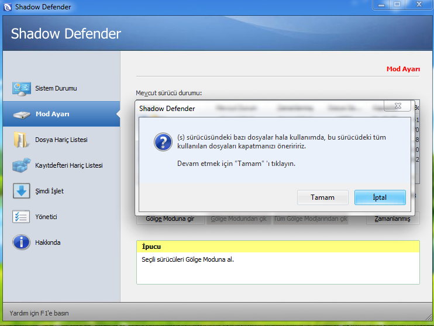Close the Shadow Defender main window
The height and width of the screenshot is (326, 434).
419,5
